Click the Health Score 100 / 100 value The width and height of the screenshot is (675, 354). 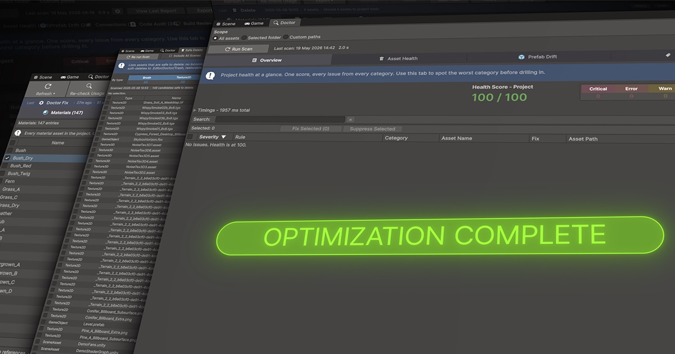click(x=500, y=97)
